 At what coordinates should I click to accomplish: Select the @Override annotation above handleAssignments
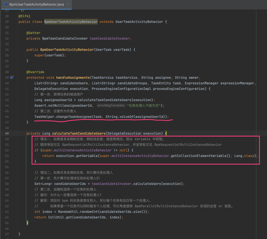coord(35,72)
